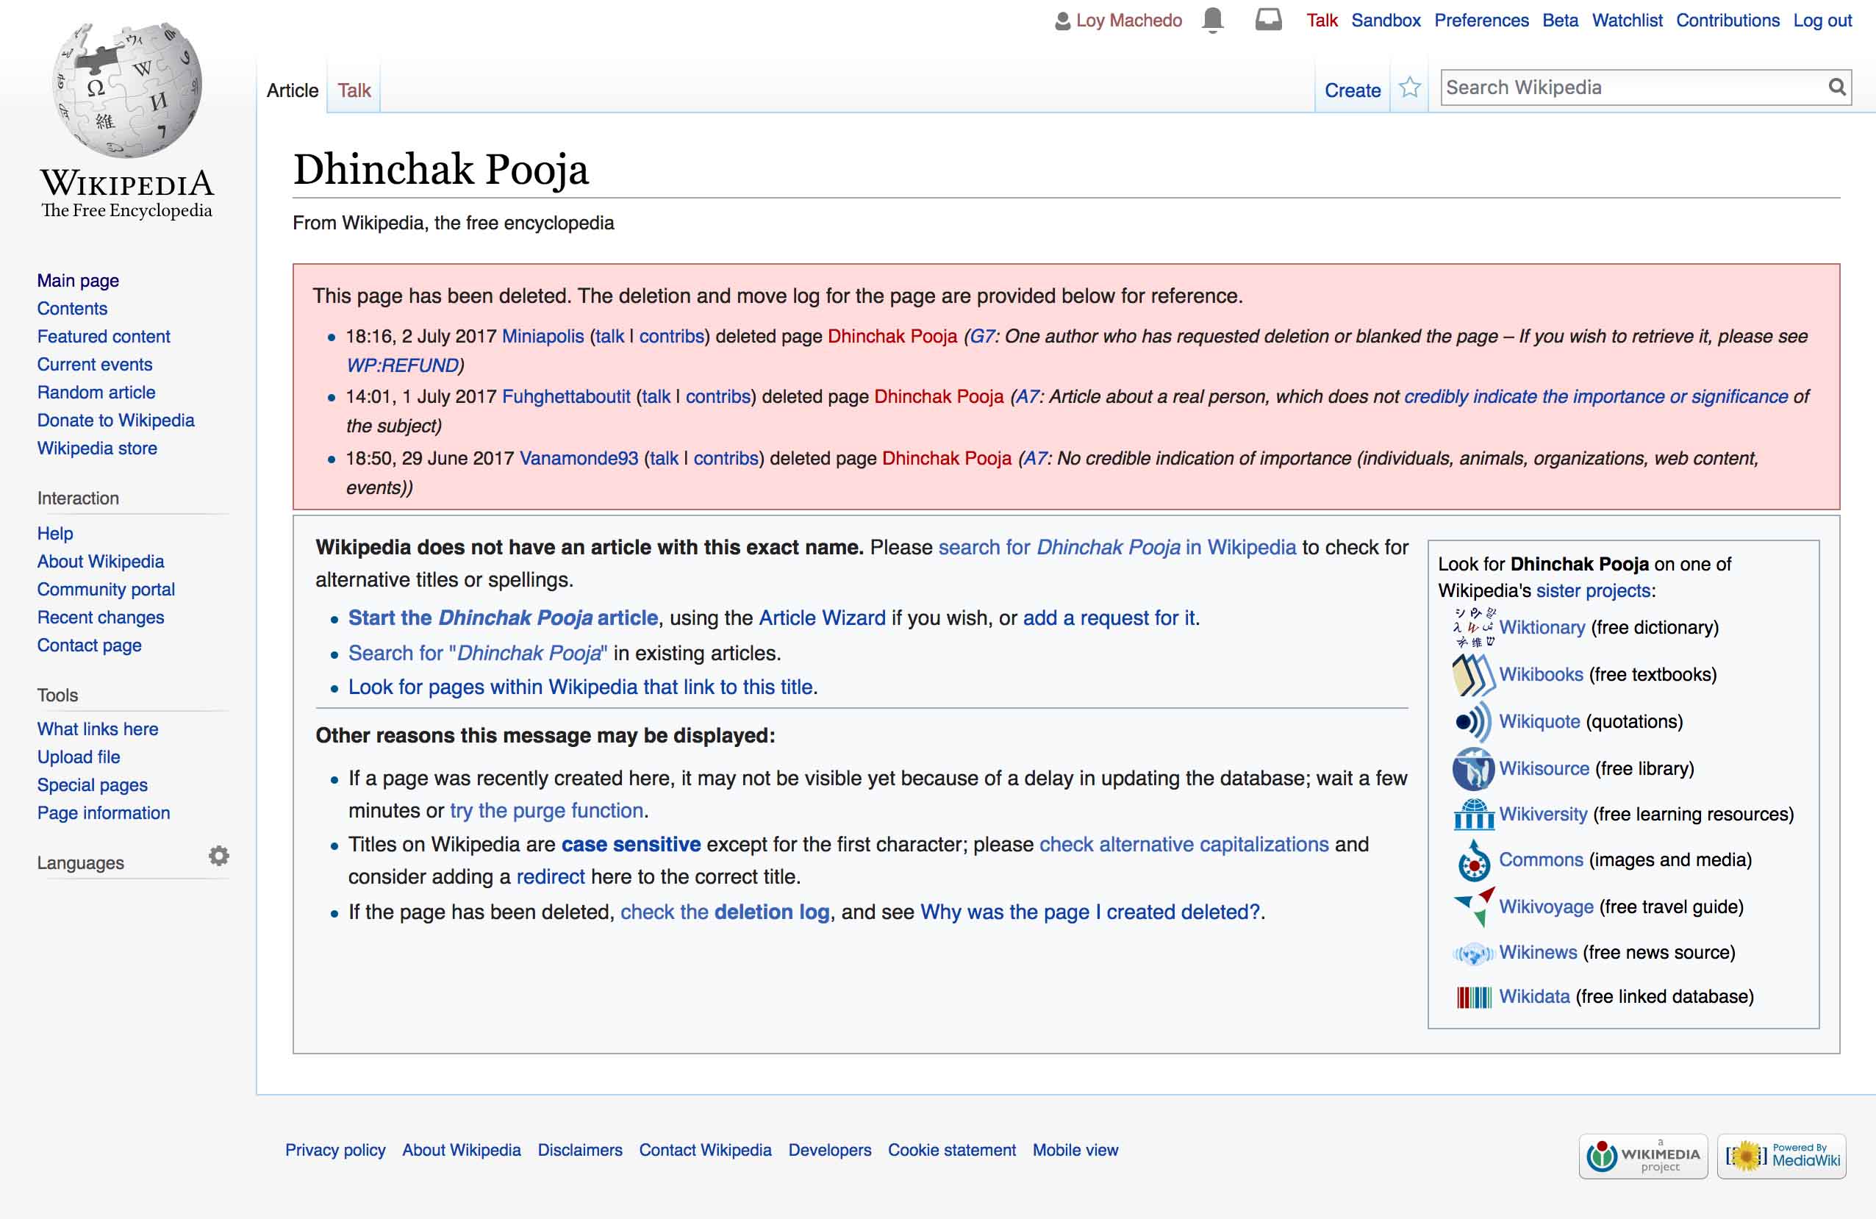Open the Page information link

[103, 813]
